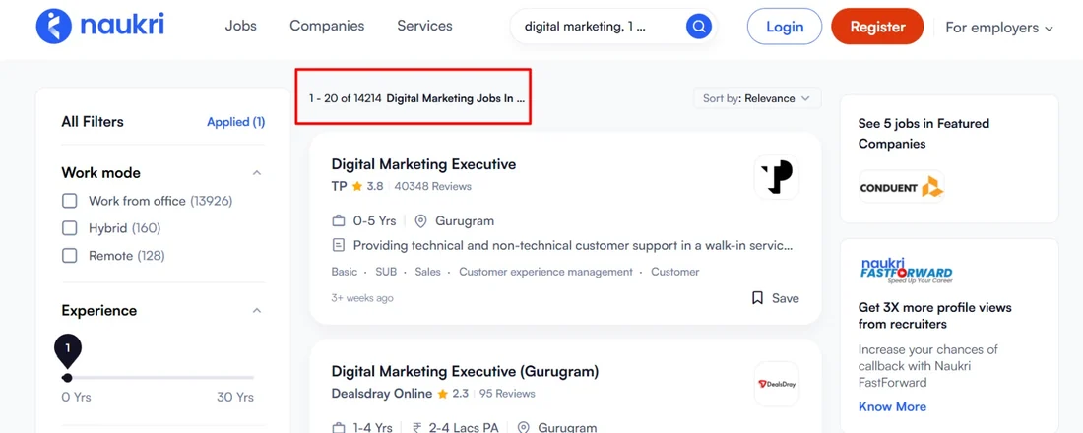1083x433 pixels.
Task: Open the Companies menu
Action: point(327,26)
